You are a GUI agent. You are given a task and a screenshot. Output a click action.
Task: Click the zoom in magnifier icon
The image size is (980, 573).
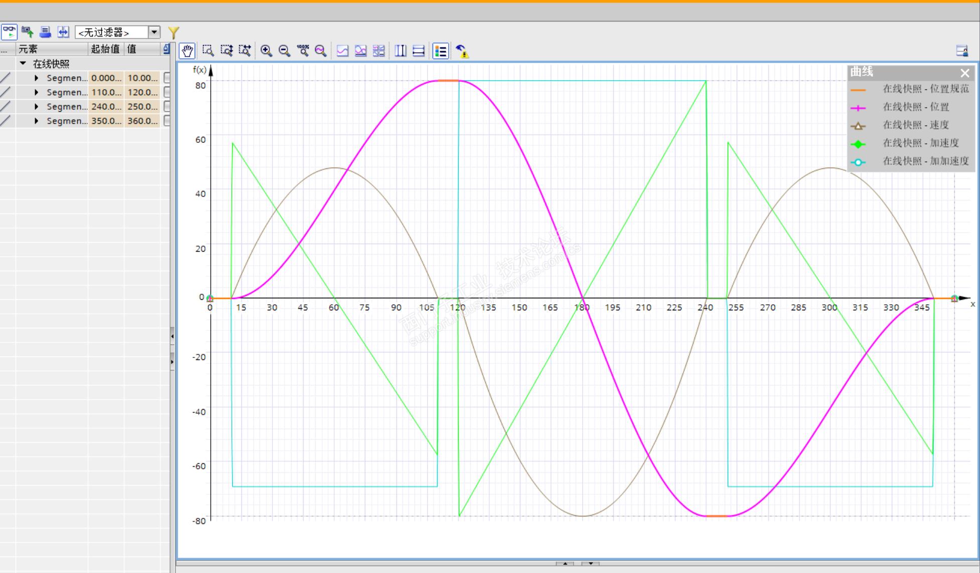266,51
